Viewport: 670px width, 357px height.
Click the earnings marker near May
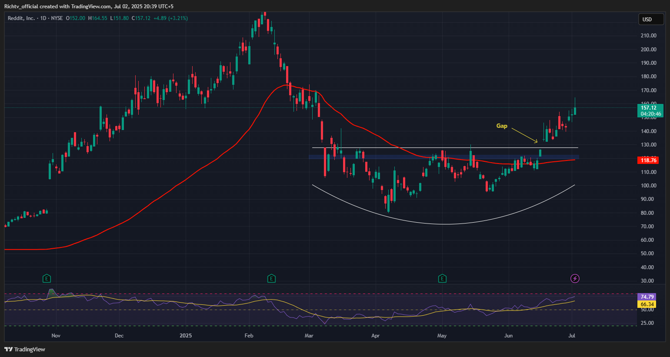click(442, 278)
